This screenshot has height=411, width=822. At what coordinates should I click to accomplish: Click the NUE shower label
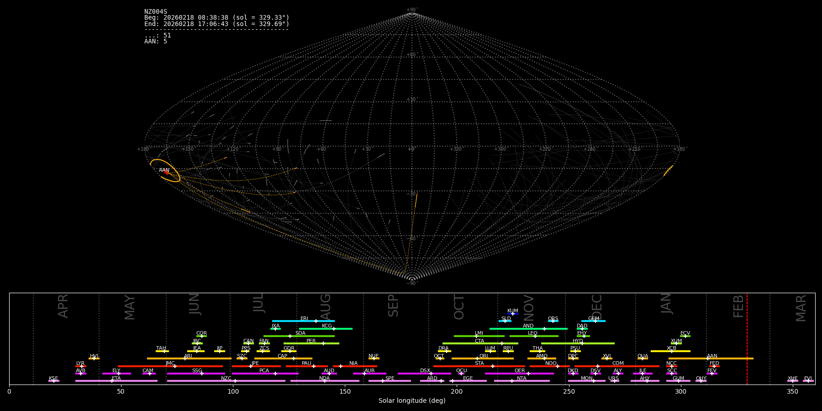tap(374, 356)
